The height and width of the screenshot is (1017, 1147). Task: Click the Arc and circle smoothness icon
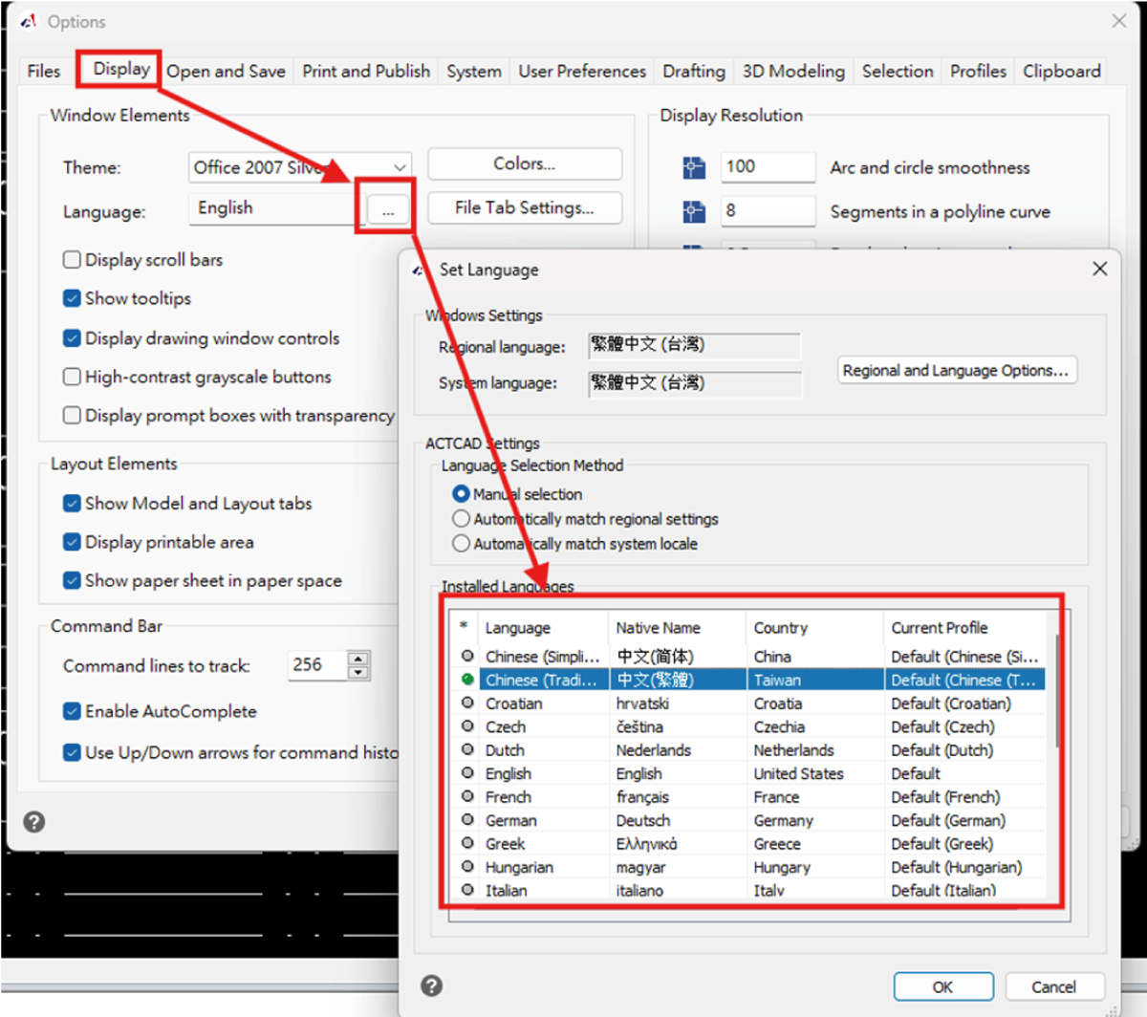(694, 168)
